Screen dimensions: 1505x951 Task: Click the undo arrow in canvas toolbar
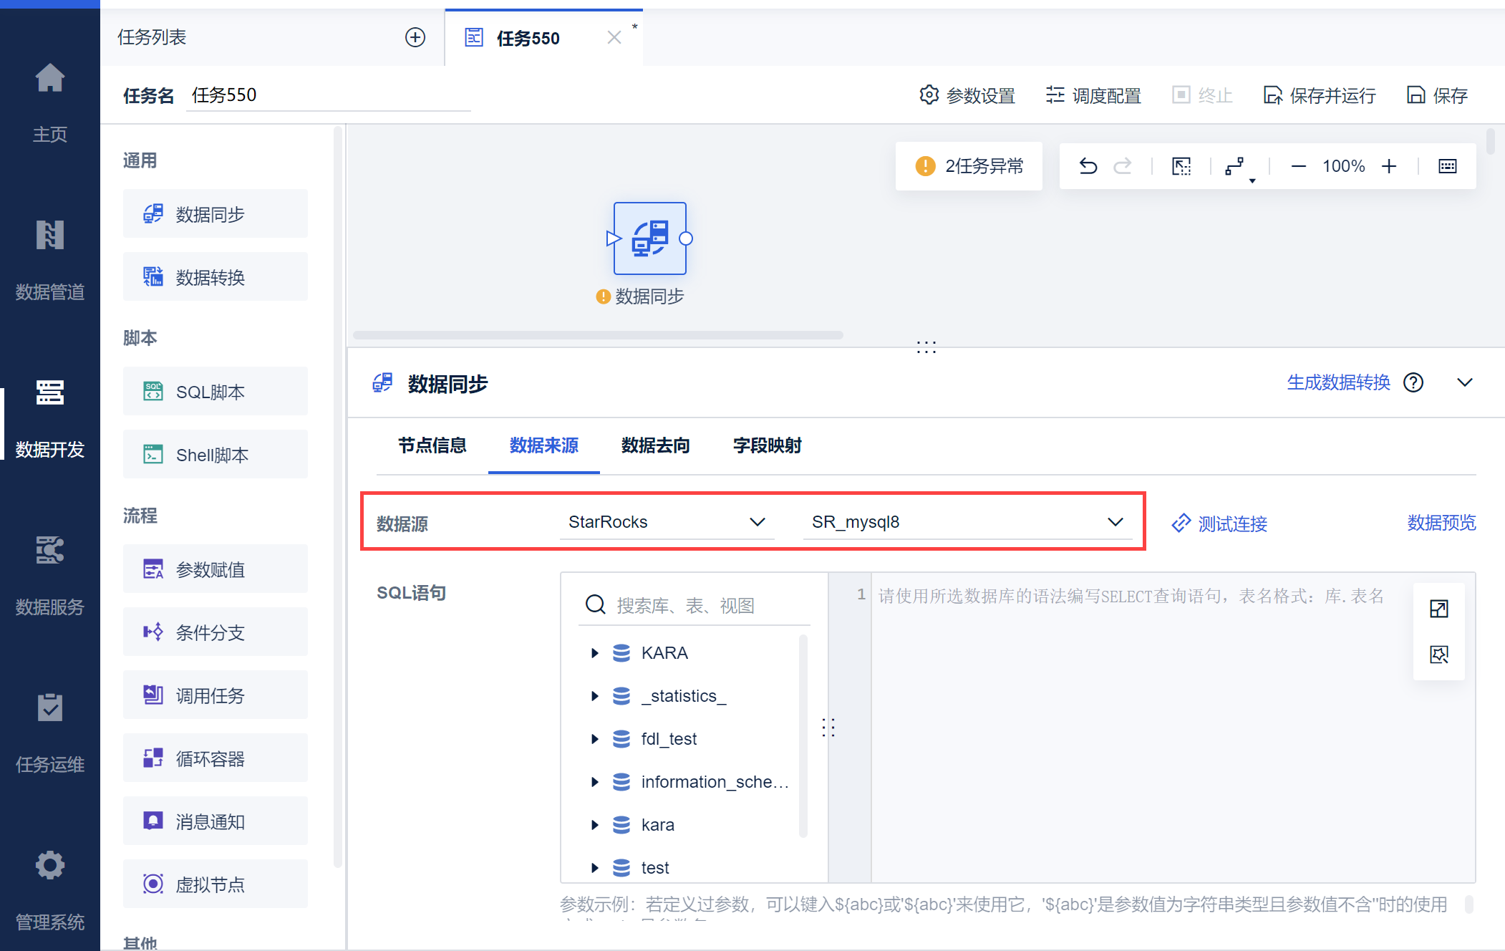[x=1088, y=166]
